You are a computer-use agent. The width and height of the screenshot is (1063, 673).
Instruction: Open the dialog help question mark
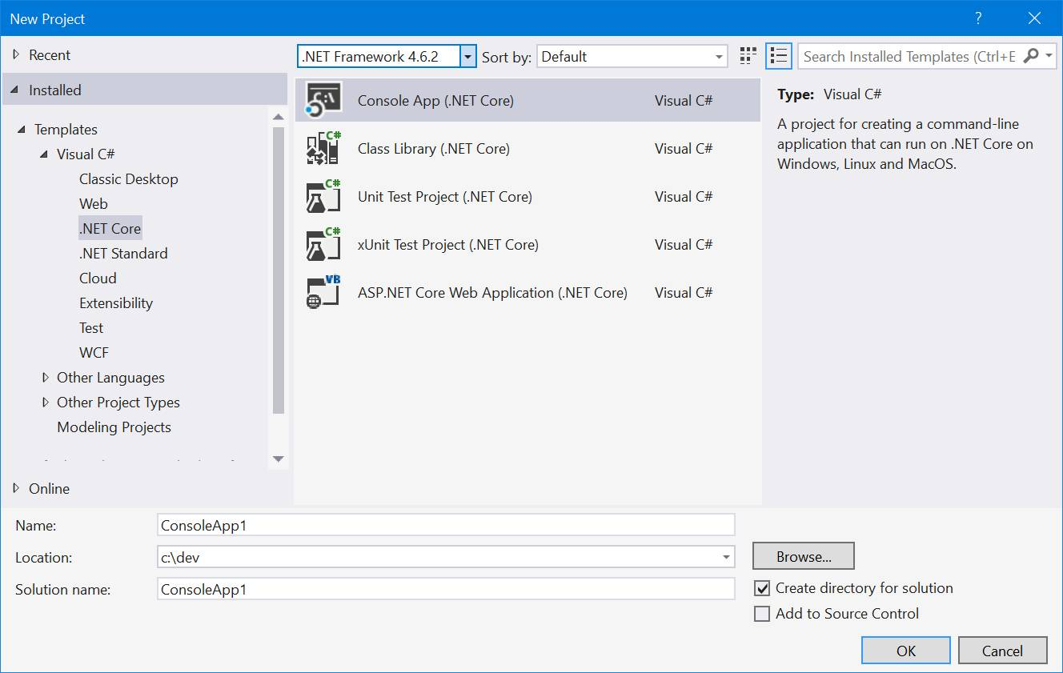[978, 18]
